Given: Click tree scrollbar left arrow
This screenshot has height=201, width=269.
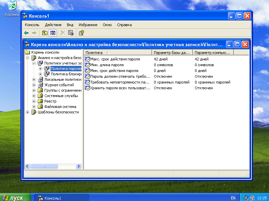Looking at the screenshot, I should click(27, 166).
